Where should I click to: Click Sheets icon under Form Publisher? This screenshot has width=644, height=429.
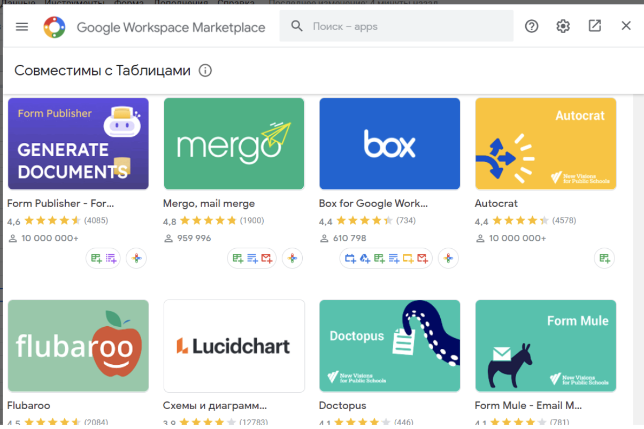tap(96, 258)
